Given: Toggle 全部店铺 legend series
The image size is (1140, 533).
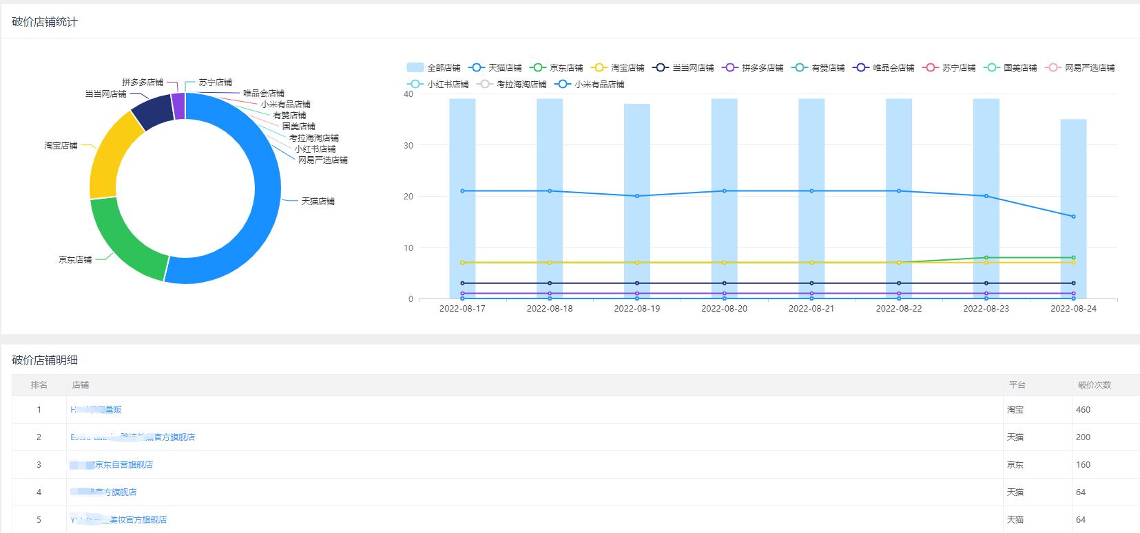Looking at the screenshot, I should 434,67.
